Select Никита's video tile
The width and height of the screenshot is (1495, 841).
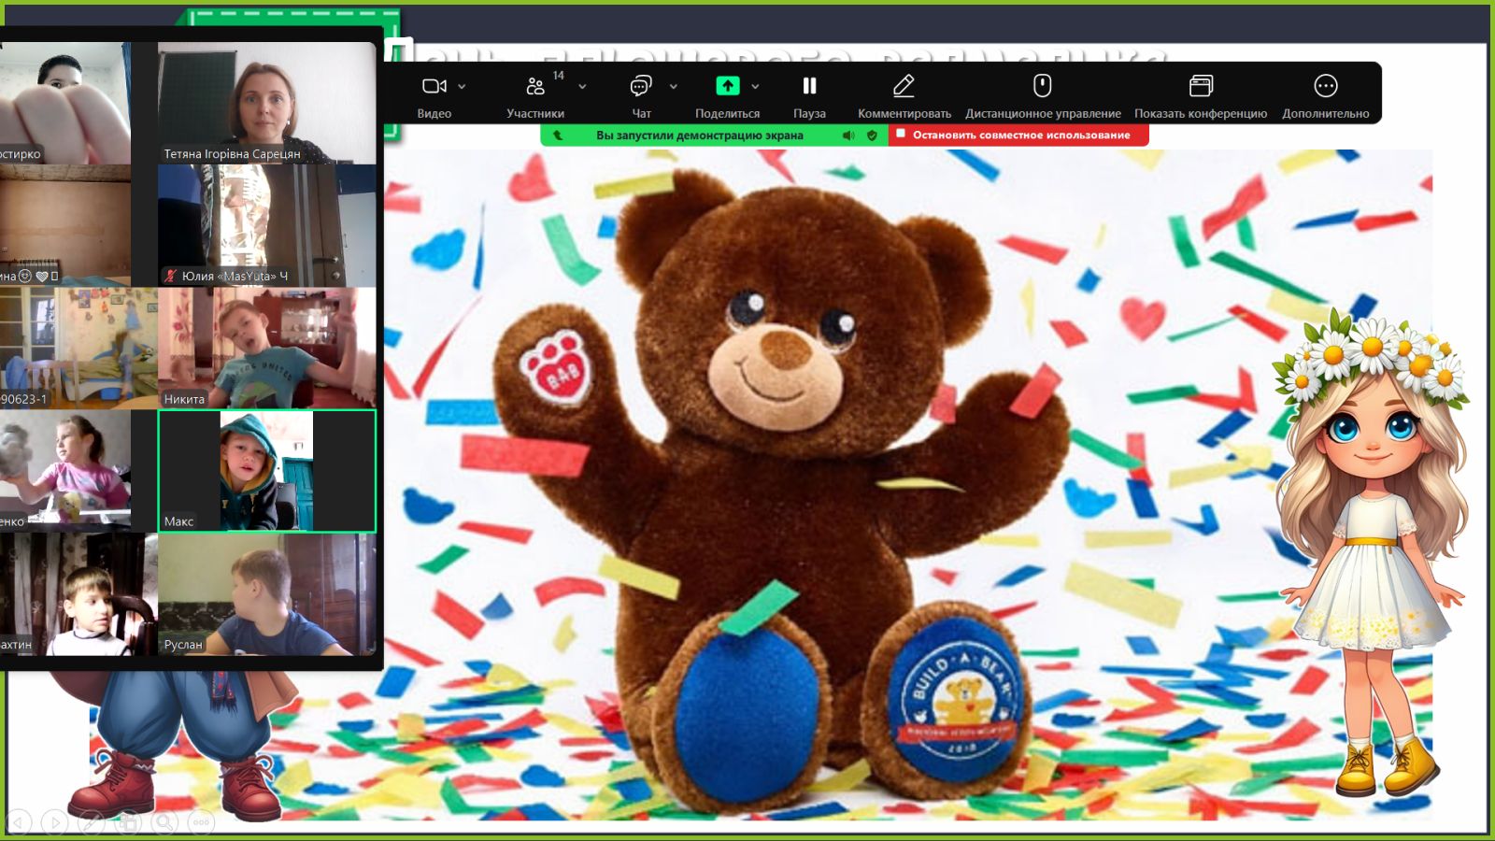(267, 348)
